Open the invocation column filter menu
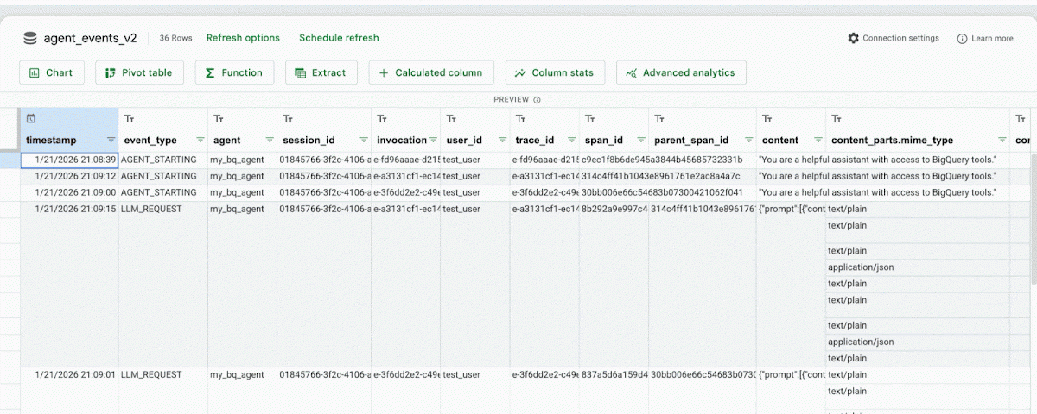Viewport: 1037px width, 414px height. [x=434, y=140]
